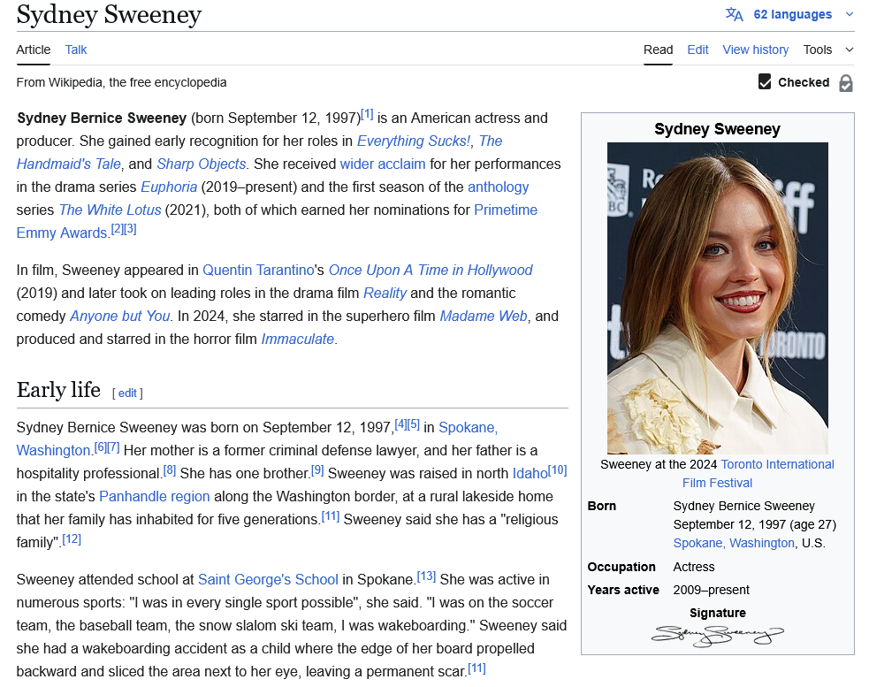The width and height of the screenshot is (869, 687).
Task: Click citation reference [10]
Action: coord(558,469)
